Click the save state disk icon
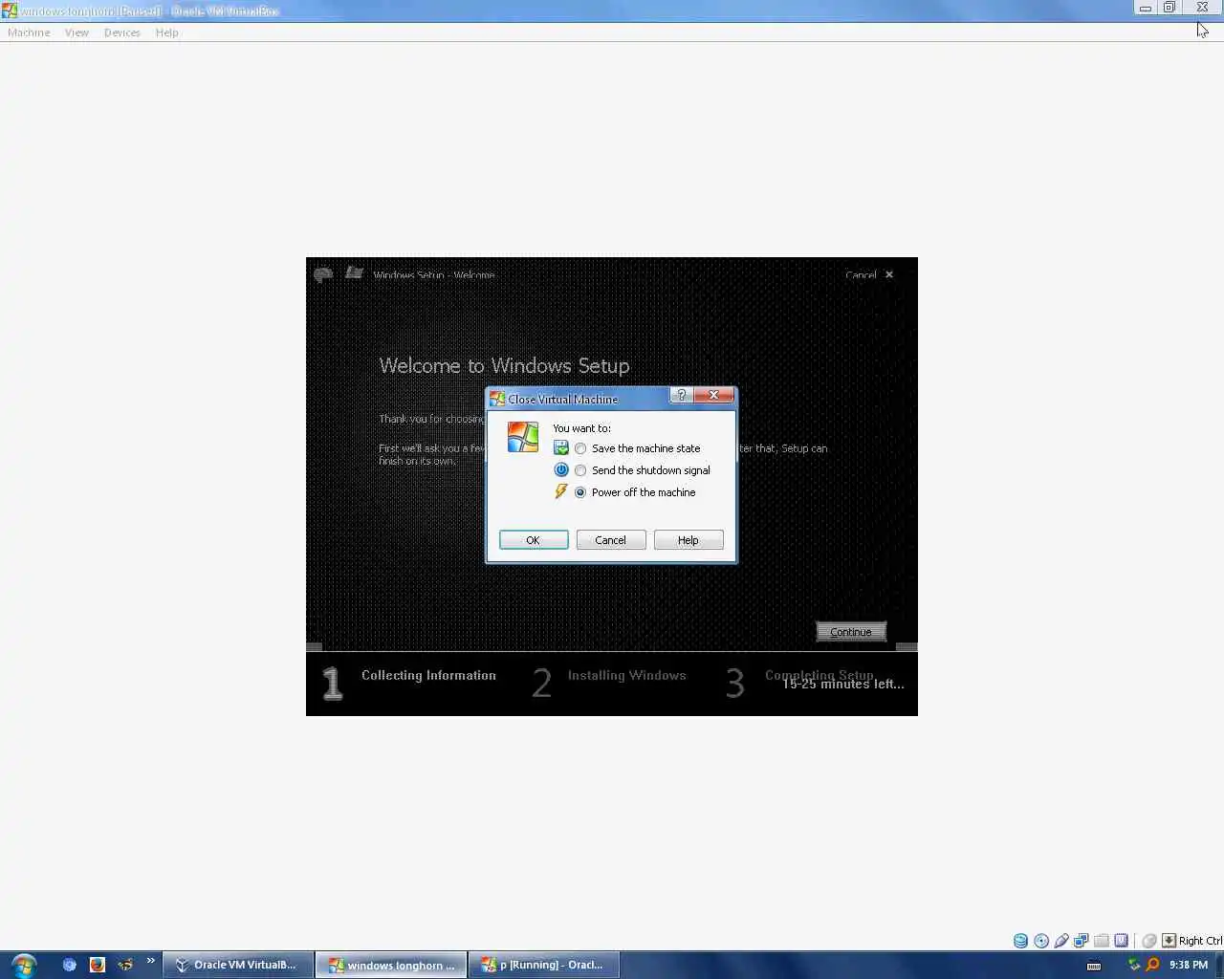The width and height of the screenshot is (1224, 979). click(x=561, y=448)
